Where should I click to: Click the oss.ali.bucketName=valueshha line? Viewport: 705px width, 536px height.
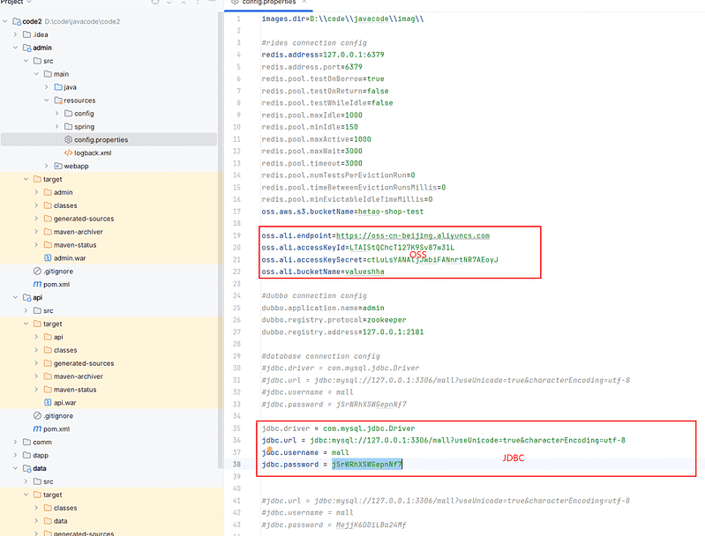click(323, 272)
